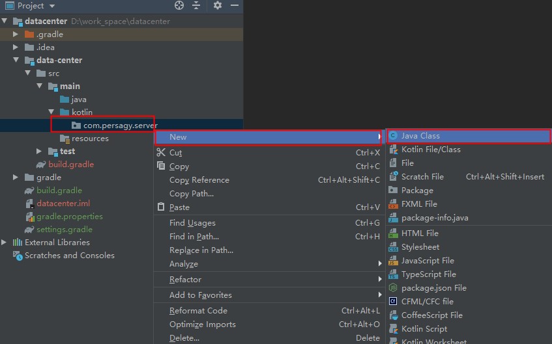Choose Reformat Code option
The height and width of the screenshot is (344, 552).
coord(198,311)
